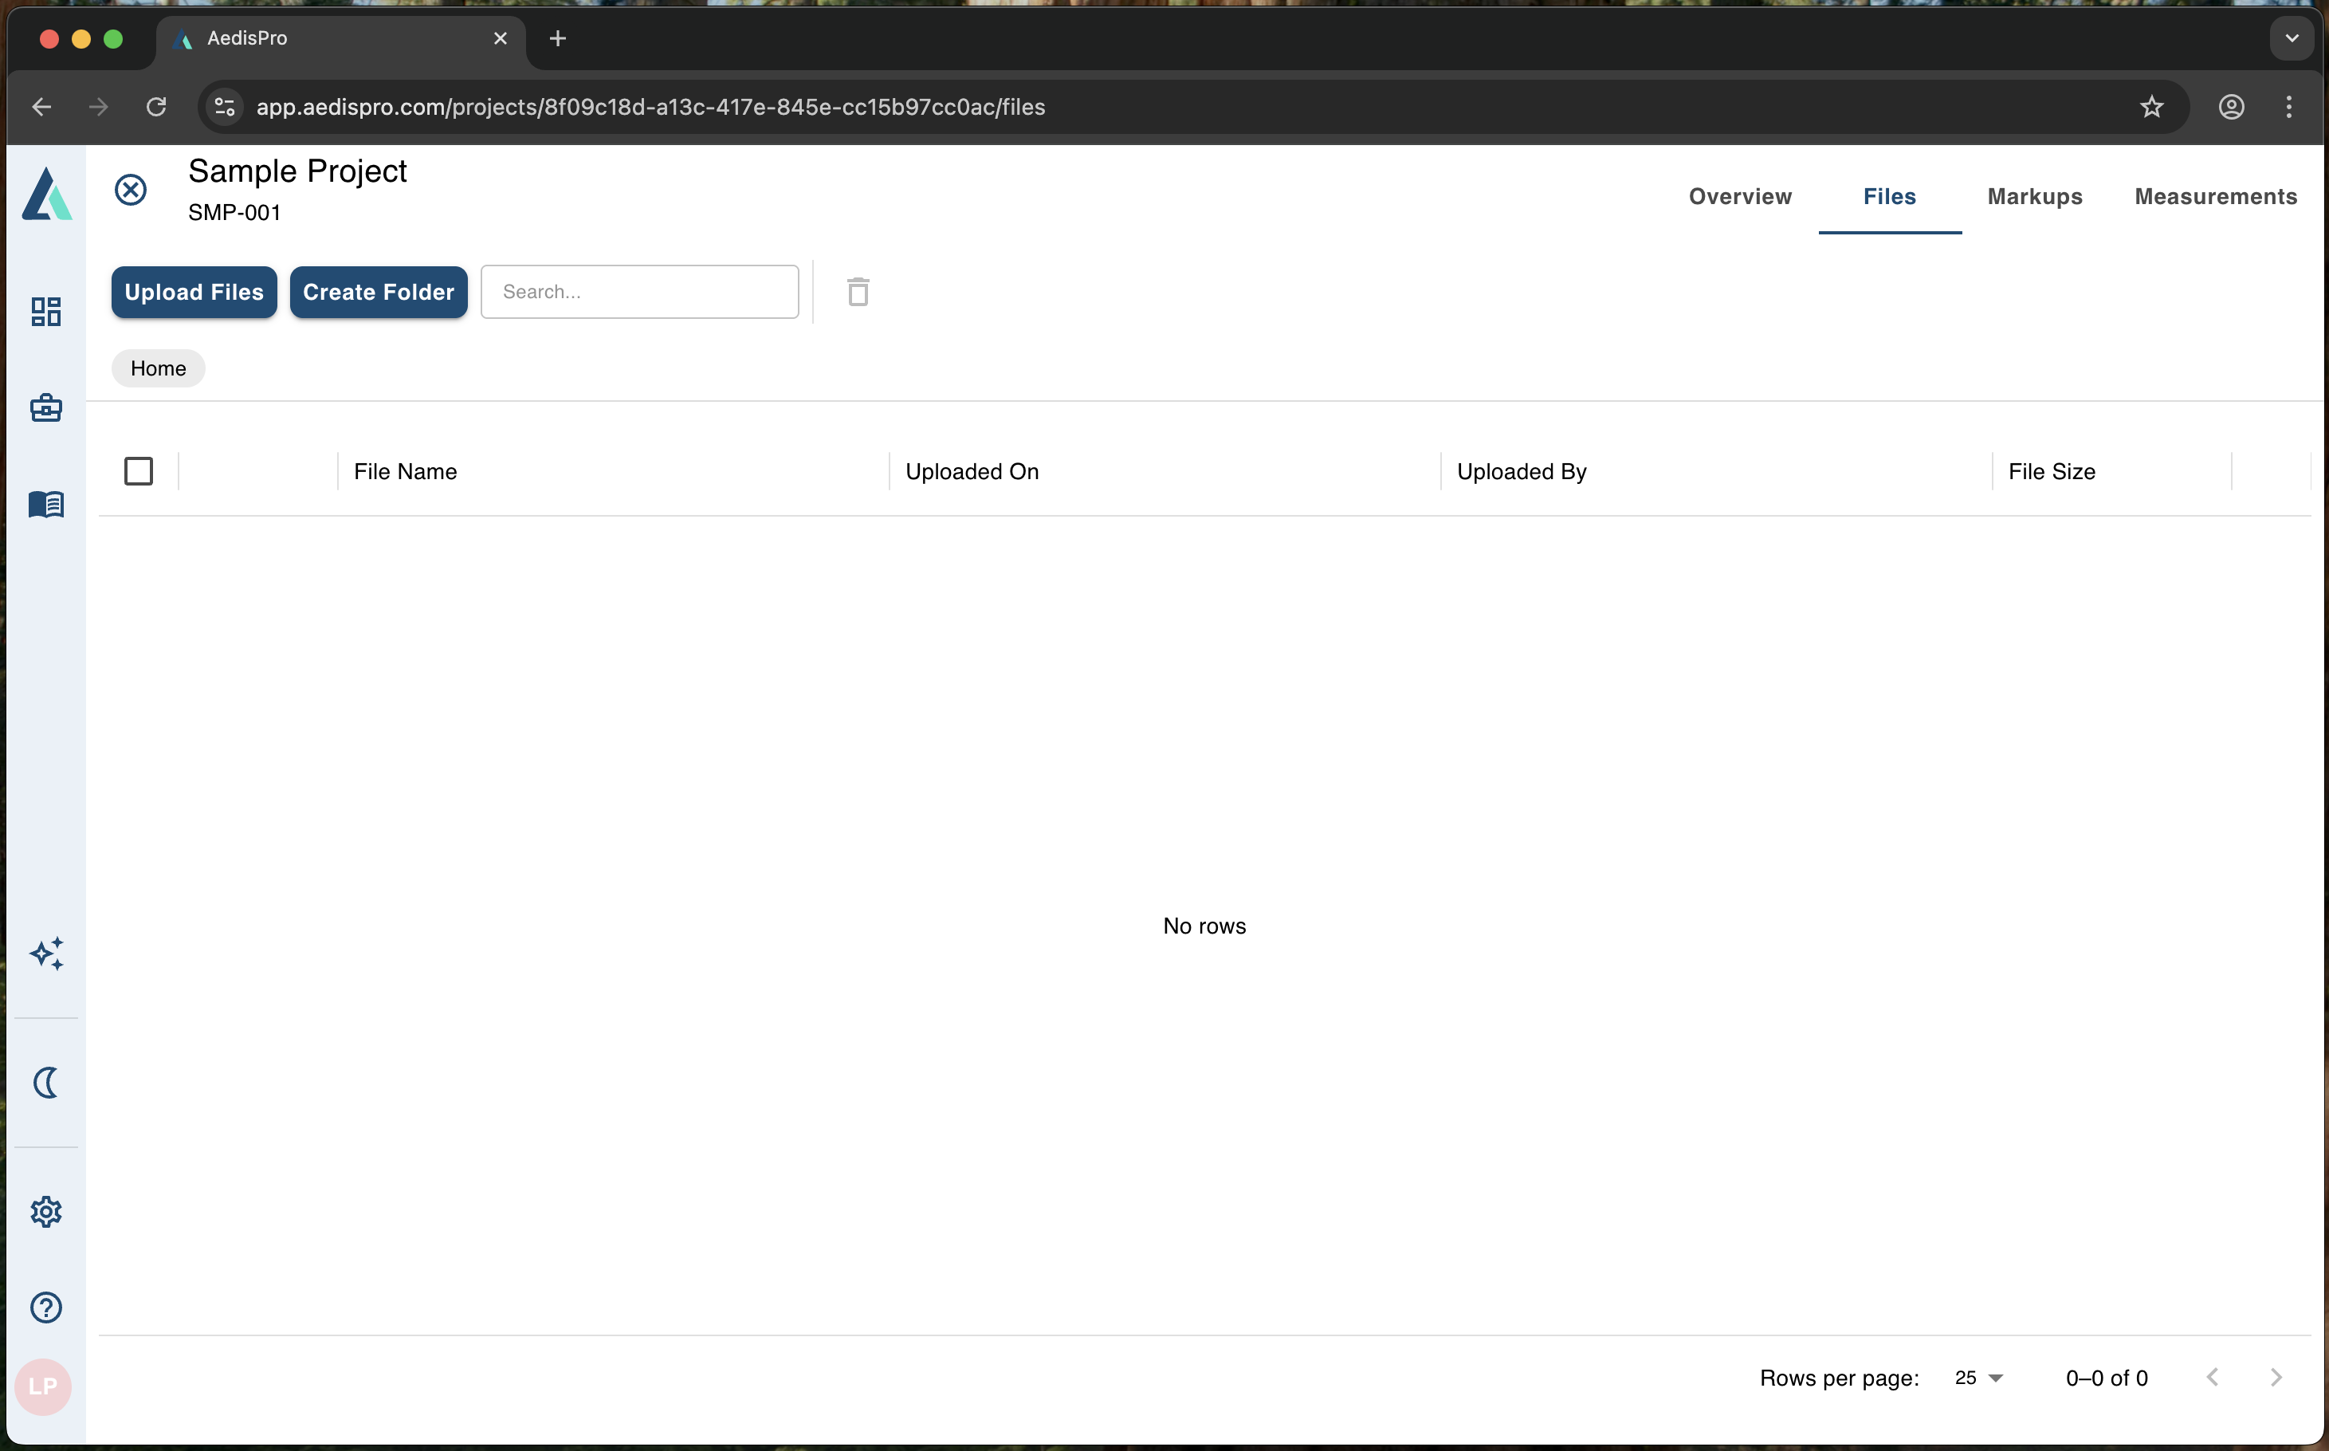Close Sample Project via circled X button
This screenshot has height=1451, width=2329.
coord(131,189)
